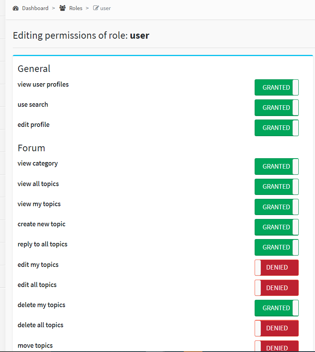The width and height of the screenshot is (315, 352).
Task: Enable the move topics permission
Action: click(277, 346)
